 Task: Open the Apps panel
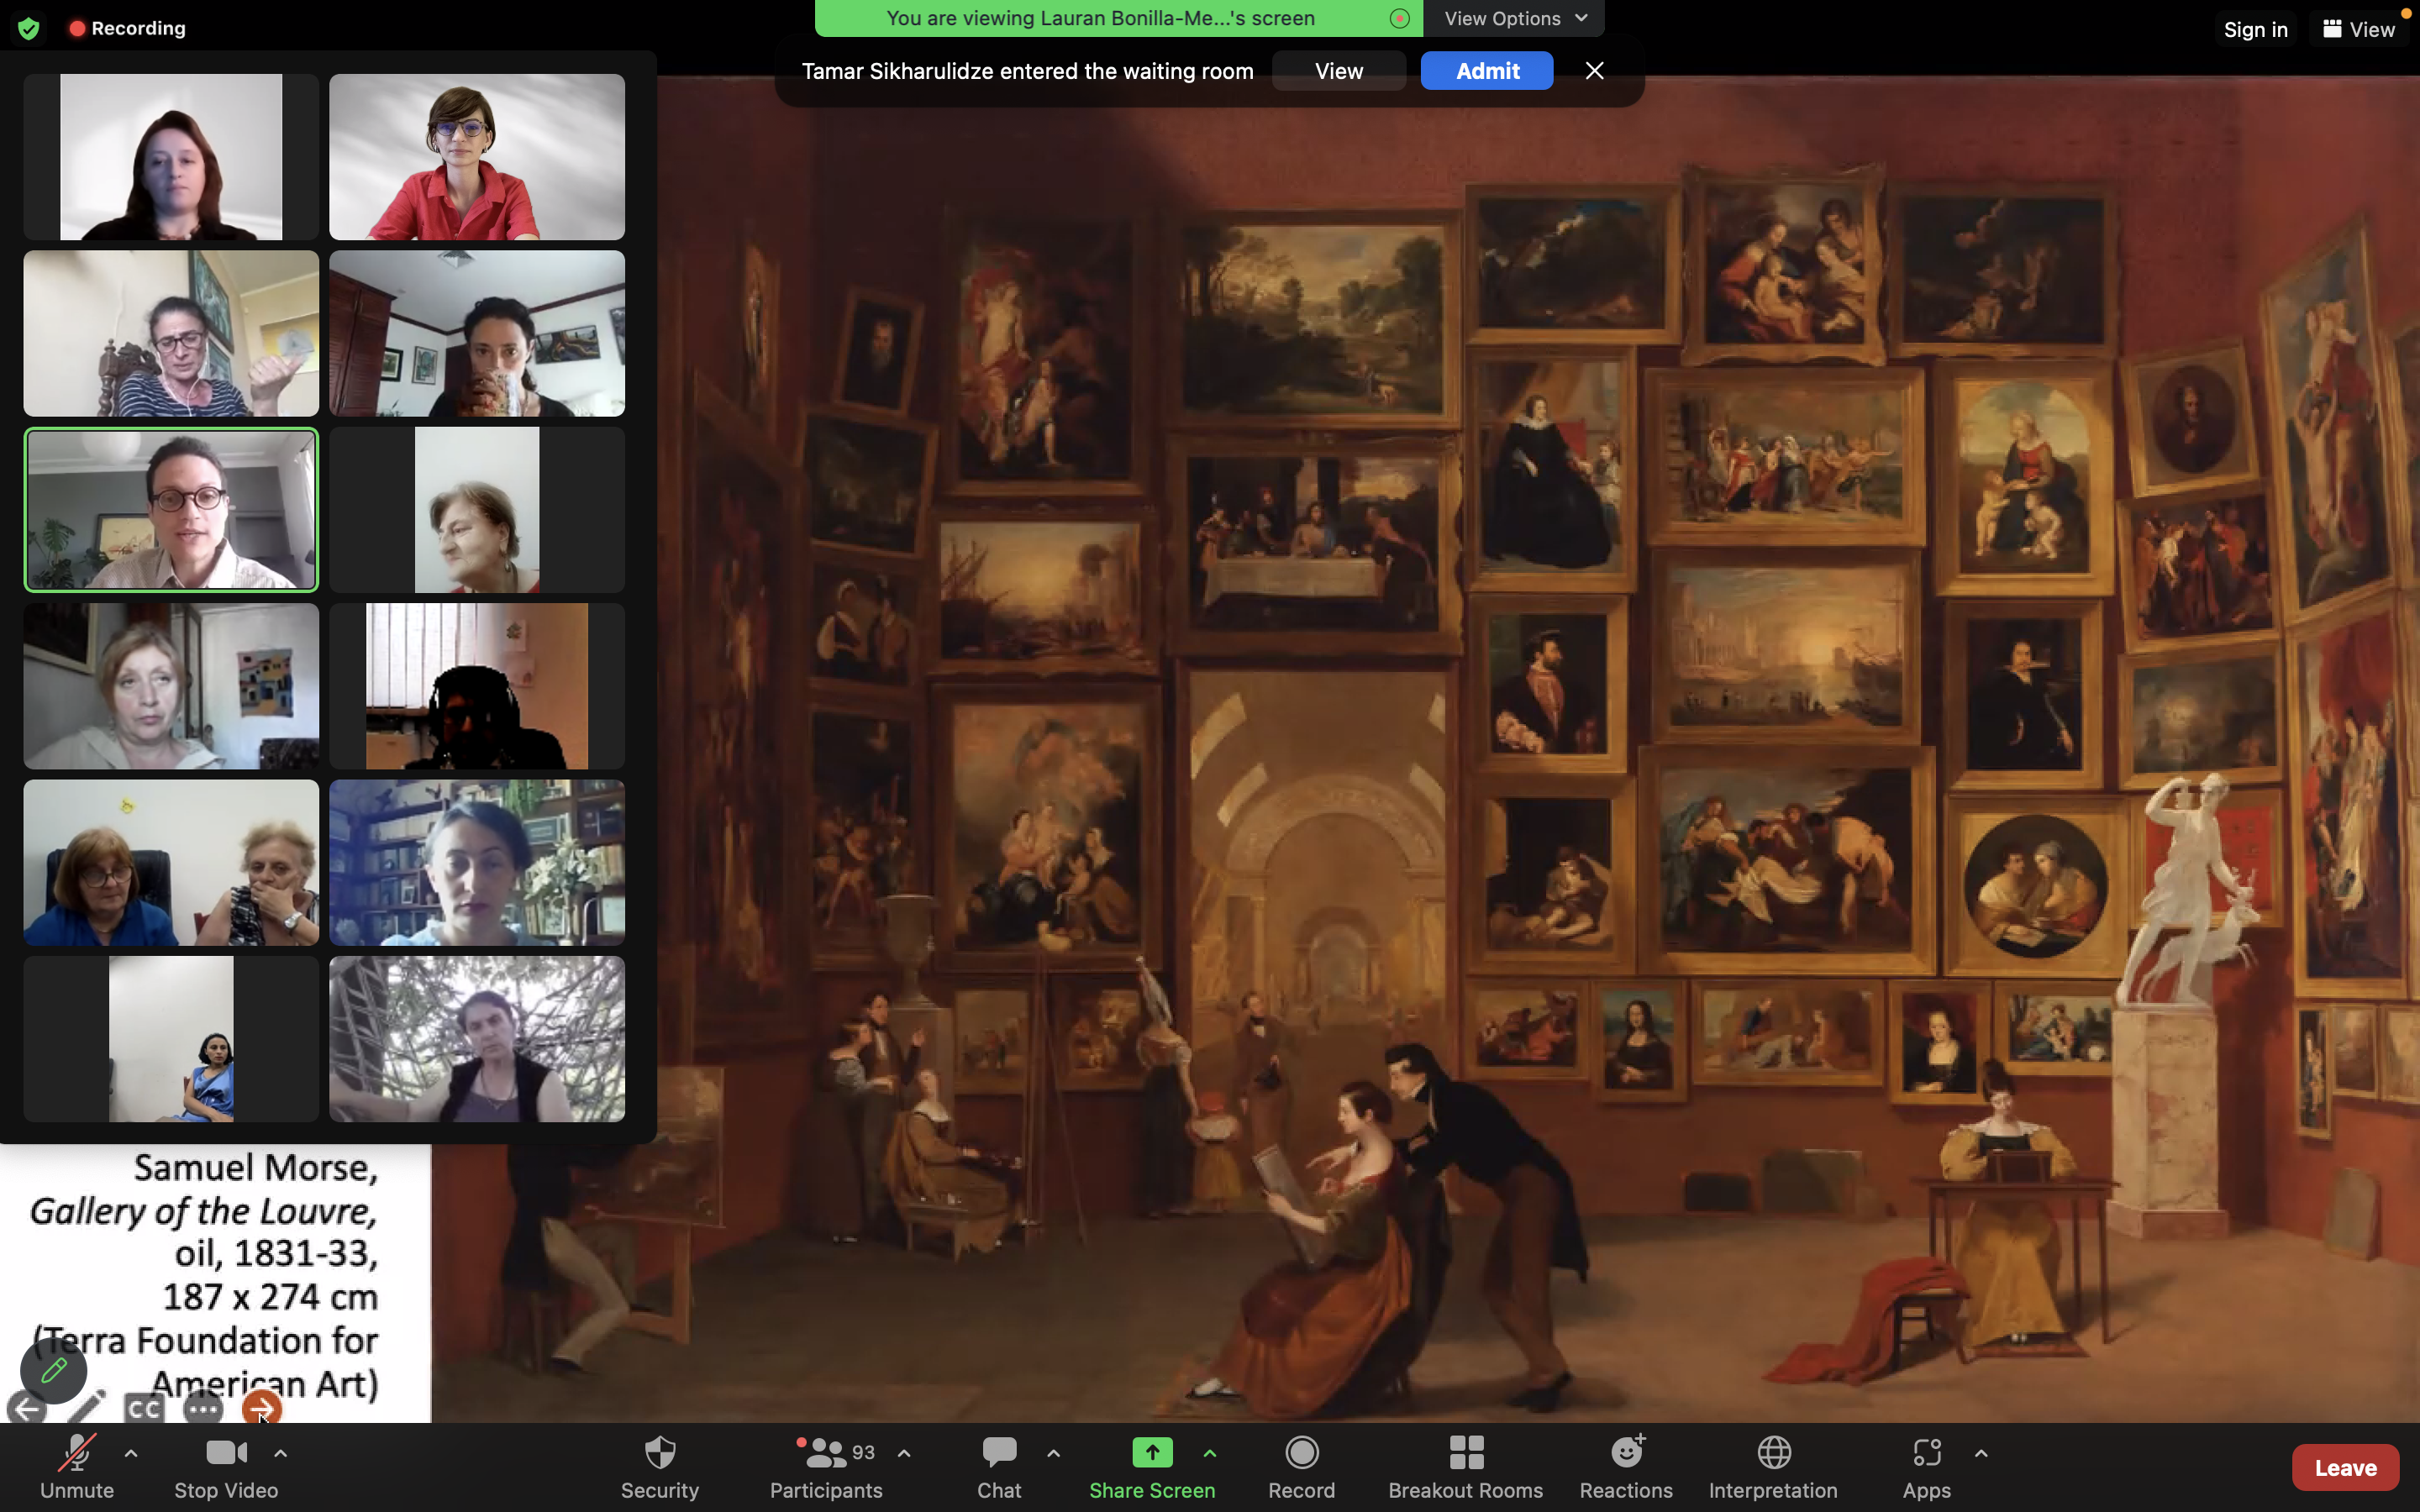click(1925, 1466)
